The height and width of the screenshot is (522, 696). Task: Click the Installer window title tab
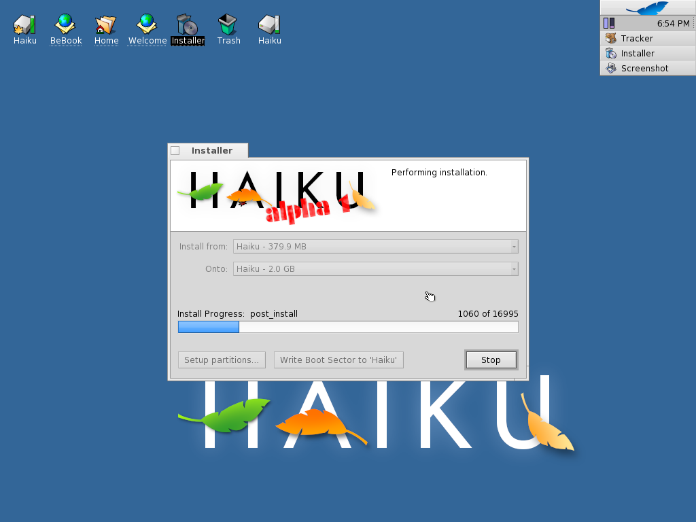tap(212, 150)
